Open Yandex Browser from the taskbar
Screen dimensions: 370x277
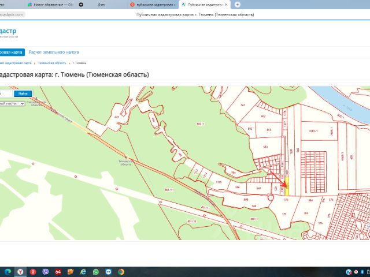tap(20, 271)
